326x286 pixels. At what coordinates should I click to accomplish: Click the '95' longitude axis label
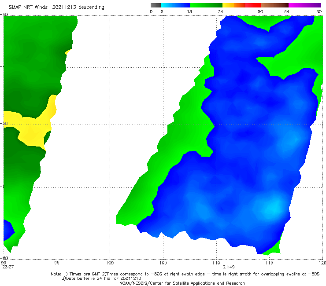(x=56, y=263)
